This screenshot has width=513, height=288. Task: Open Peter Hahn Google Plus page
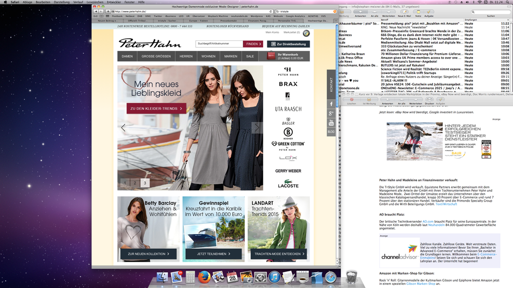pyautogui.click(x=331, y=113)
